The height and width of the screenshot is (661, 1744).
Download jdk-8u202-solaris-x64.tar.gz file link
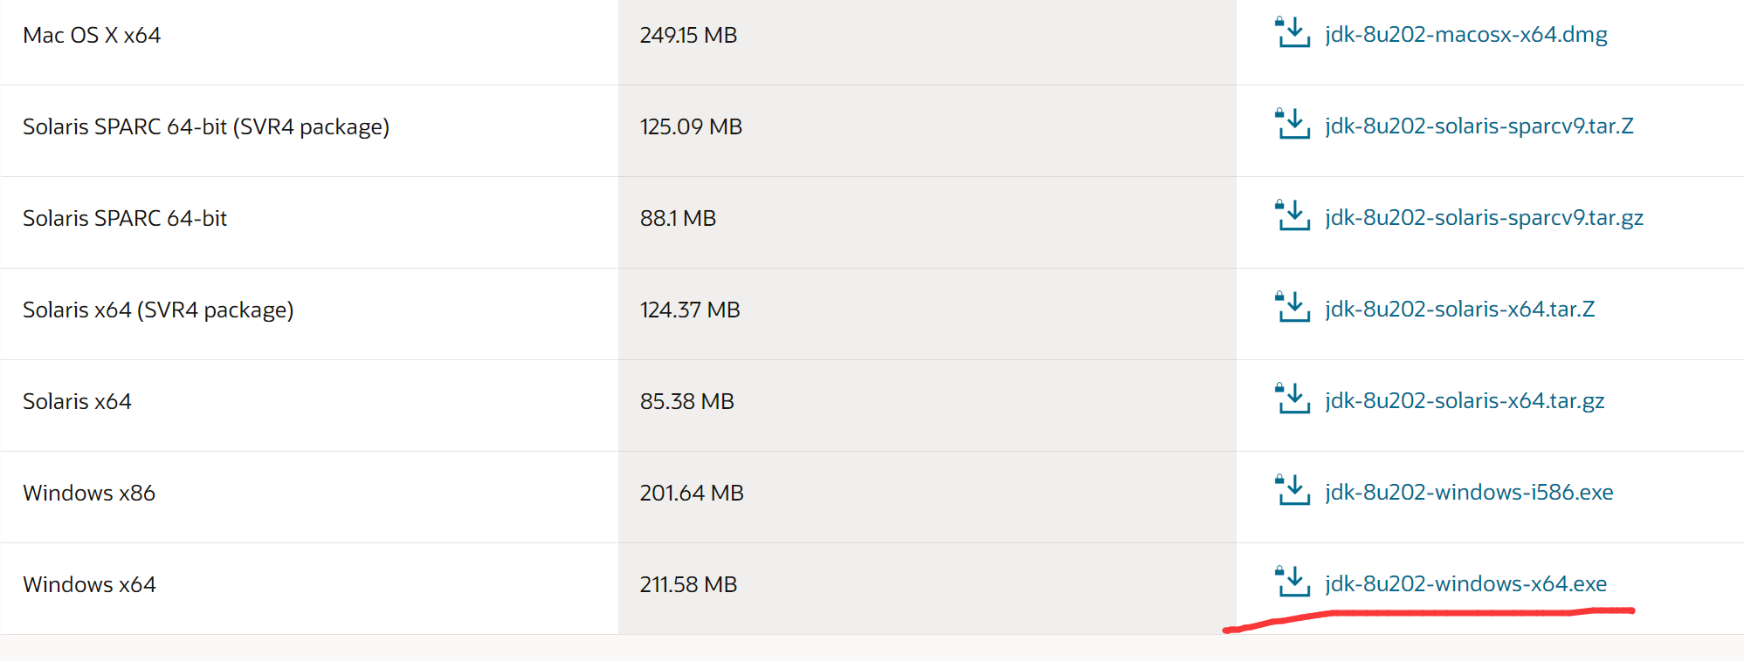[x=1465, y=401]
